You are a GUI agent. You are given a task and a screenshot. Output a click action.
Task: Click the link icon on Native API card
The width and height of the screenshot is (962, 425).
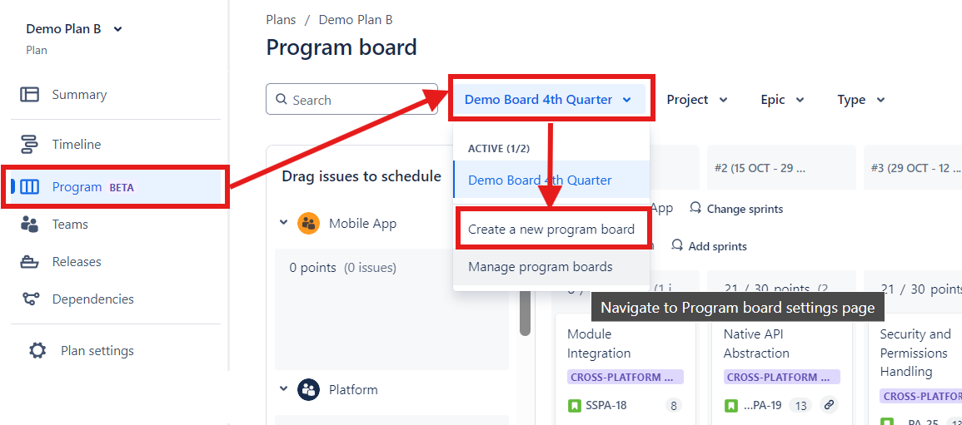(828, 405)
